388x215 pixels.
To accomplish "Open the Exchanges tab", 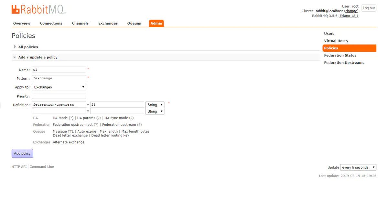I will point(108,23).
